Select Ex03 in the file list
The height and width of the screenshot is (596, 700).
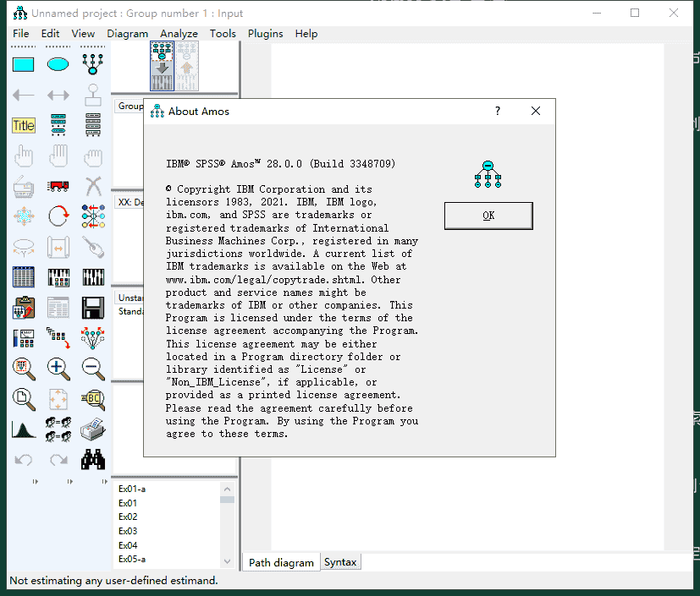(128, 531)
